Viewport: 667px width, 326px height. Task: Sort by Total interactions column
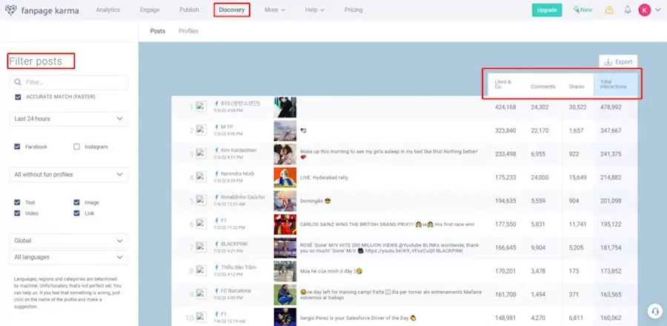(613, 84)
